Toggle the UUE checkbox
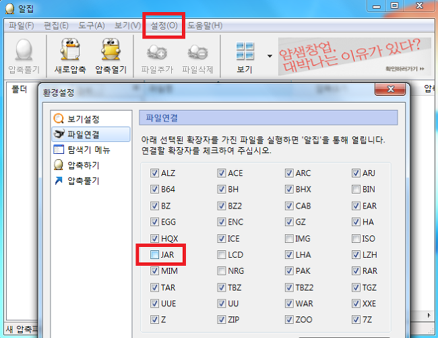The width and height of the screenshot is (438, 338). (154, 304)
